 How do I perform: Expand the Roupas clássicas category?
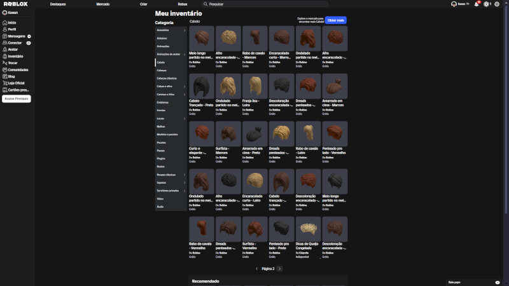click(x=171, y=174)
